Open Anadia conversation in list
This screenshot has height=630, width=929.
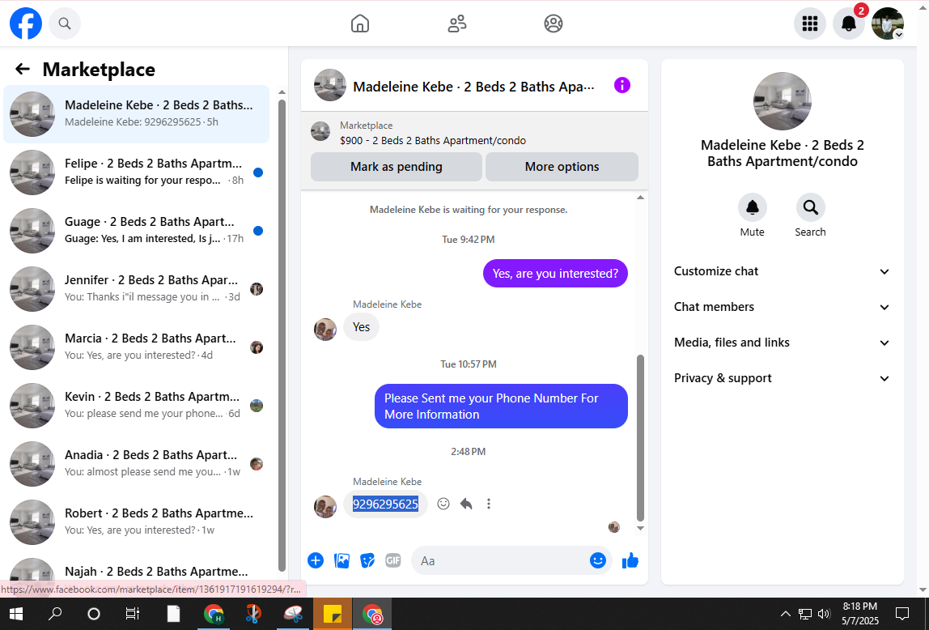(136, 463)
